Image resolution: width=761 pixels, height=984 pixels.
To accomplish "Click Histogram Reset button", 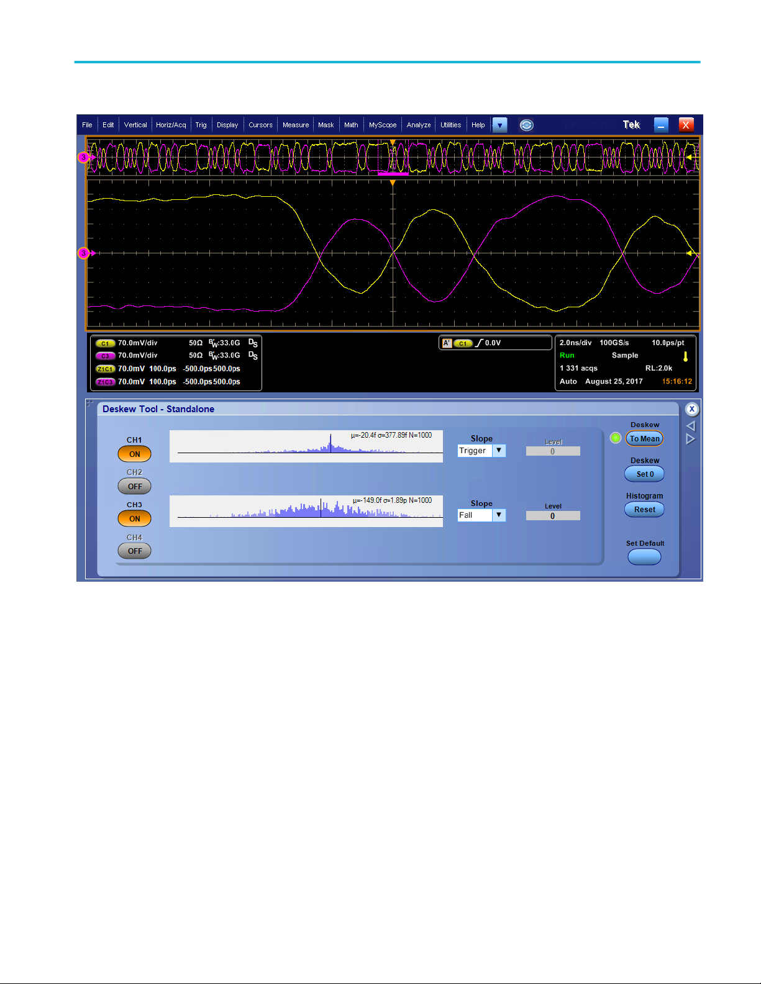I will tap(644, 510).
